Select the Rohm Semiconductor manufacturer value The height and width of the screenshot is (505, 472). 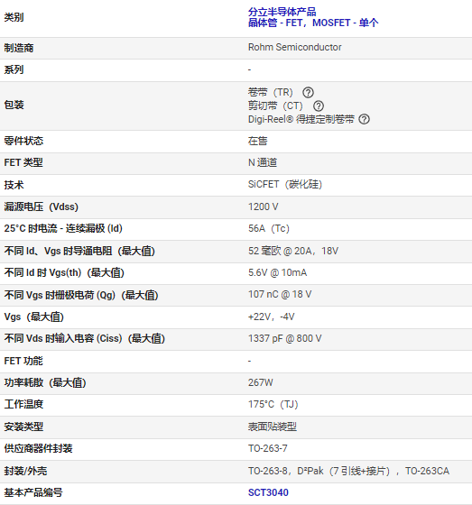coord(295,47)
